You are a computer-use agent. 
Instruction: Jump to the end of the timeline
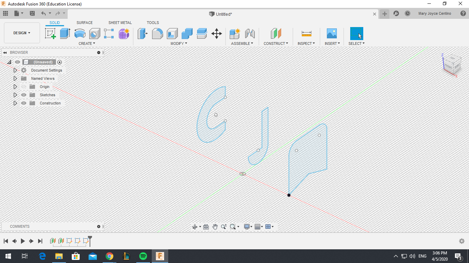pos(40,241)
